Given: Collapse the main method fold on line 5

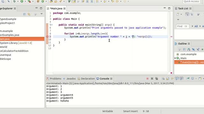Looking at the screenshot, I should point(52,25).
